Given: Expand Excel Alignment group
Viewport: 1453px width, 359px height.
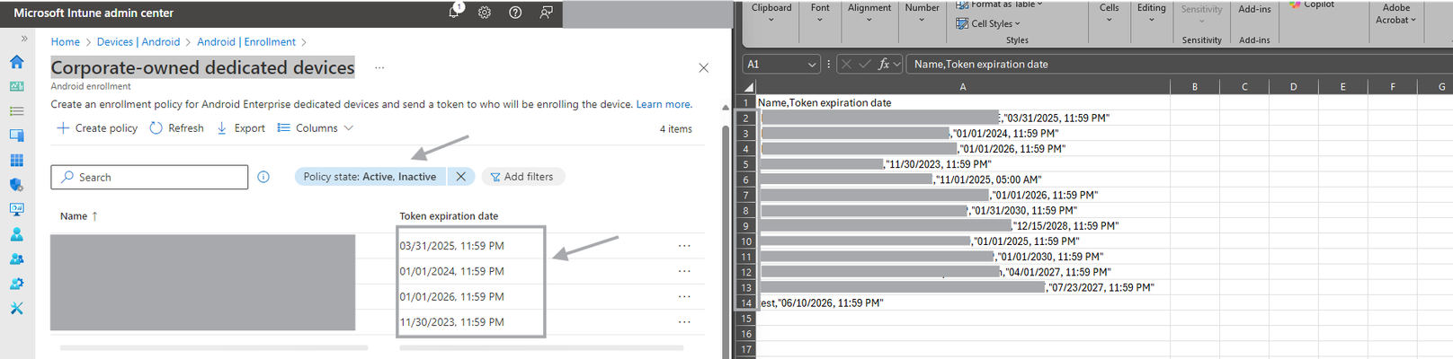Looking at the screenshot, I should tap(869, 13).
